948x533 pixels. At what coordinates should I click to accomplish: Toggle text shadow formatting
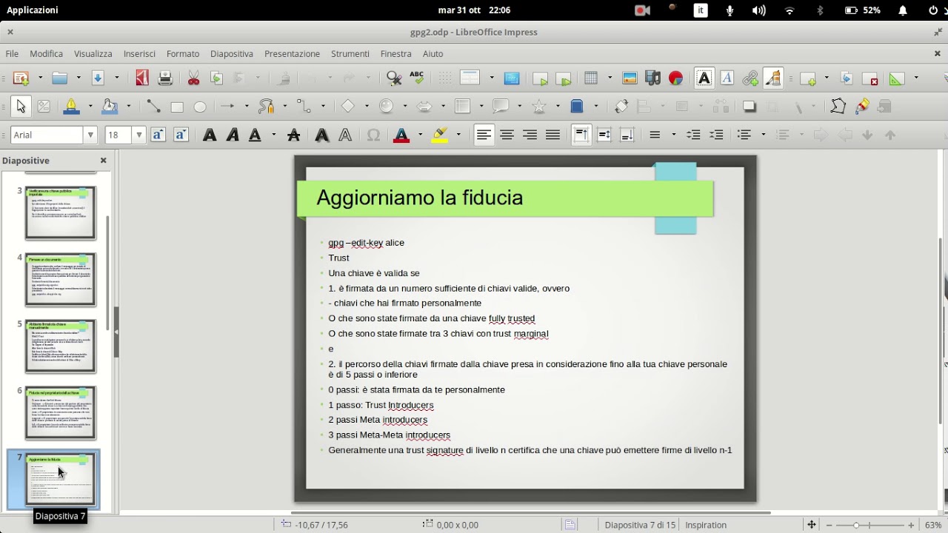coord(321,135)
